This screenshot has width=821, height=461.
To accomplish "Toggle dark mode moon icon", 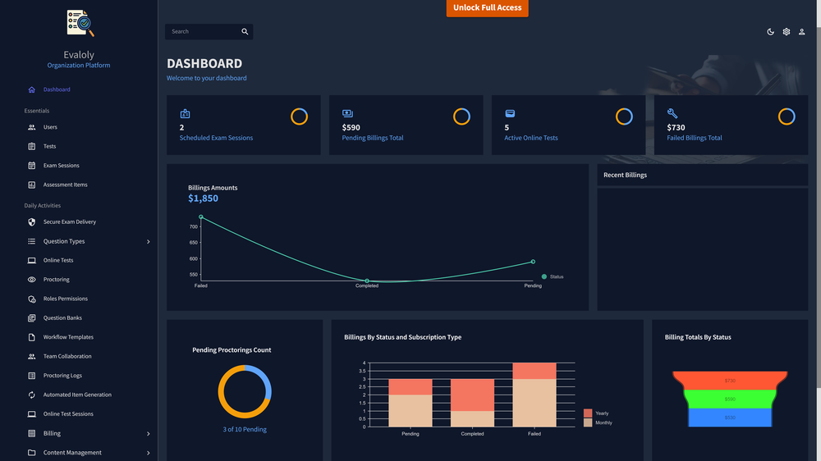I will coord(770,32).
